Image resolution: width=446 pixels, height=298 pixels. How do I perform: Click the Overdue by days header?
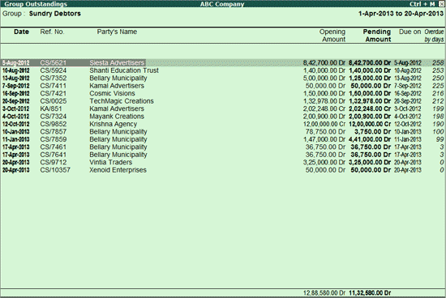[x=434, y=36]
